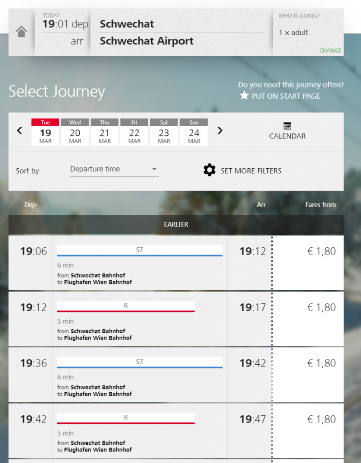
Task: Select Thu 21 Mar date tab
Action: tap(105, 132)
